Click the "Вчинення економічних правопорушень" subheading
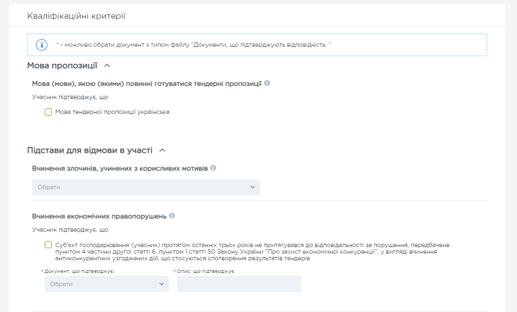The height and width of the screenshot is (312, 517). [99, 216]
